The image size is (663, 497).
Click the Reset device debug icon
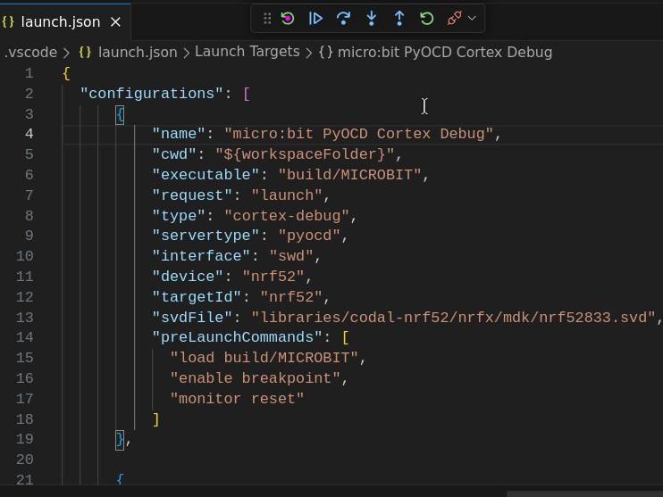pos(288,19)
